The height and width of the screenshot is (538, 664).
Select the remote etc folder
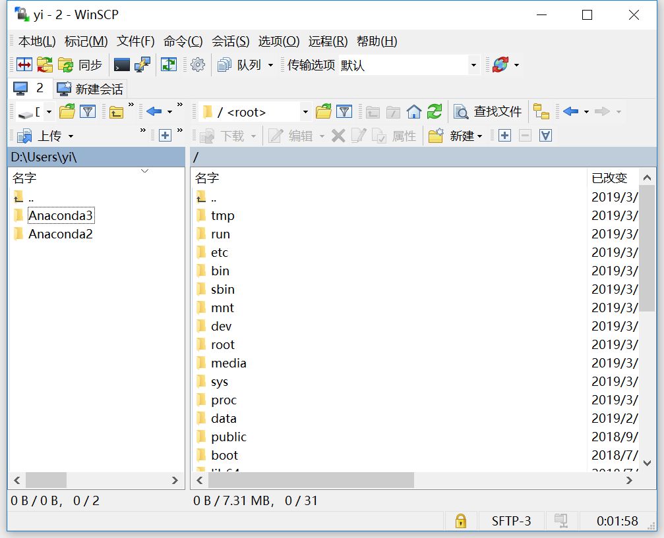(x=220, y=252)
